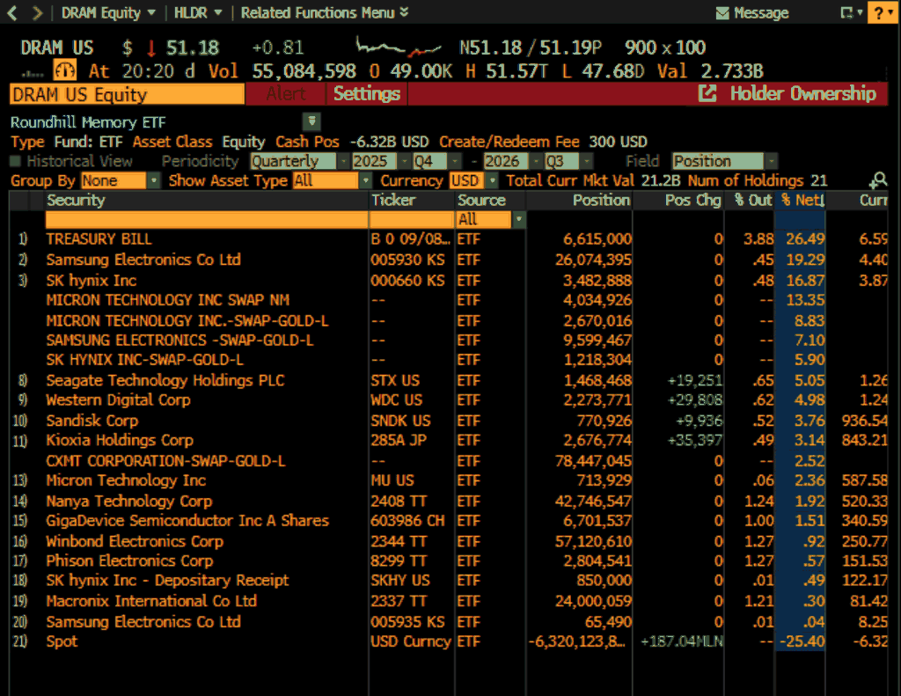
Task: Select Nanya Technology Corp row
Action: click(448, 502)
